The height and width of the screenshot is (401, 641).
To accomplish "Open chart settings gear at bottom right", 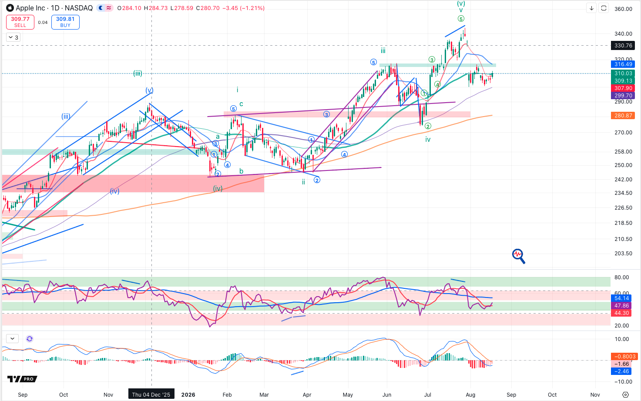I will (x=626, y=394).
